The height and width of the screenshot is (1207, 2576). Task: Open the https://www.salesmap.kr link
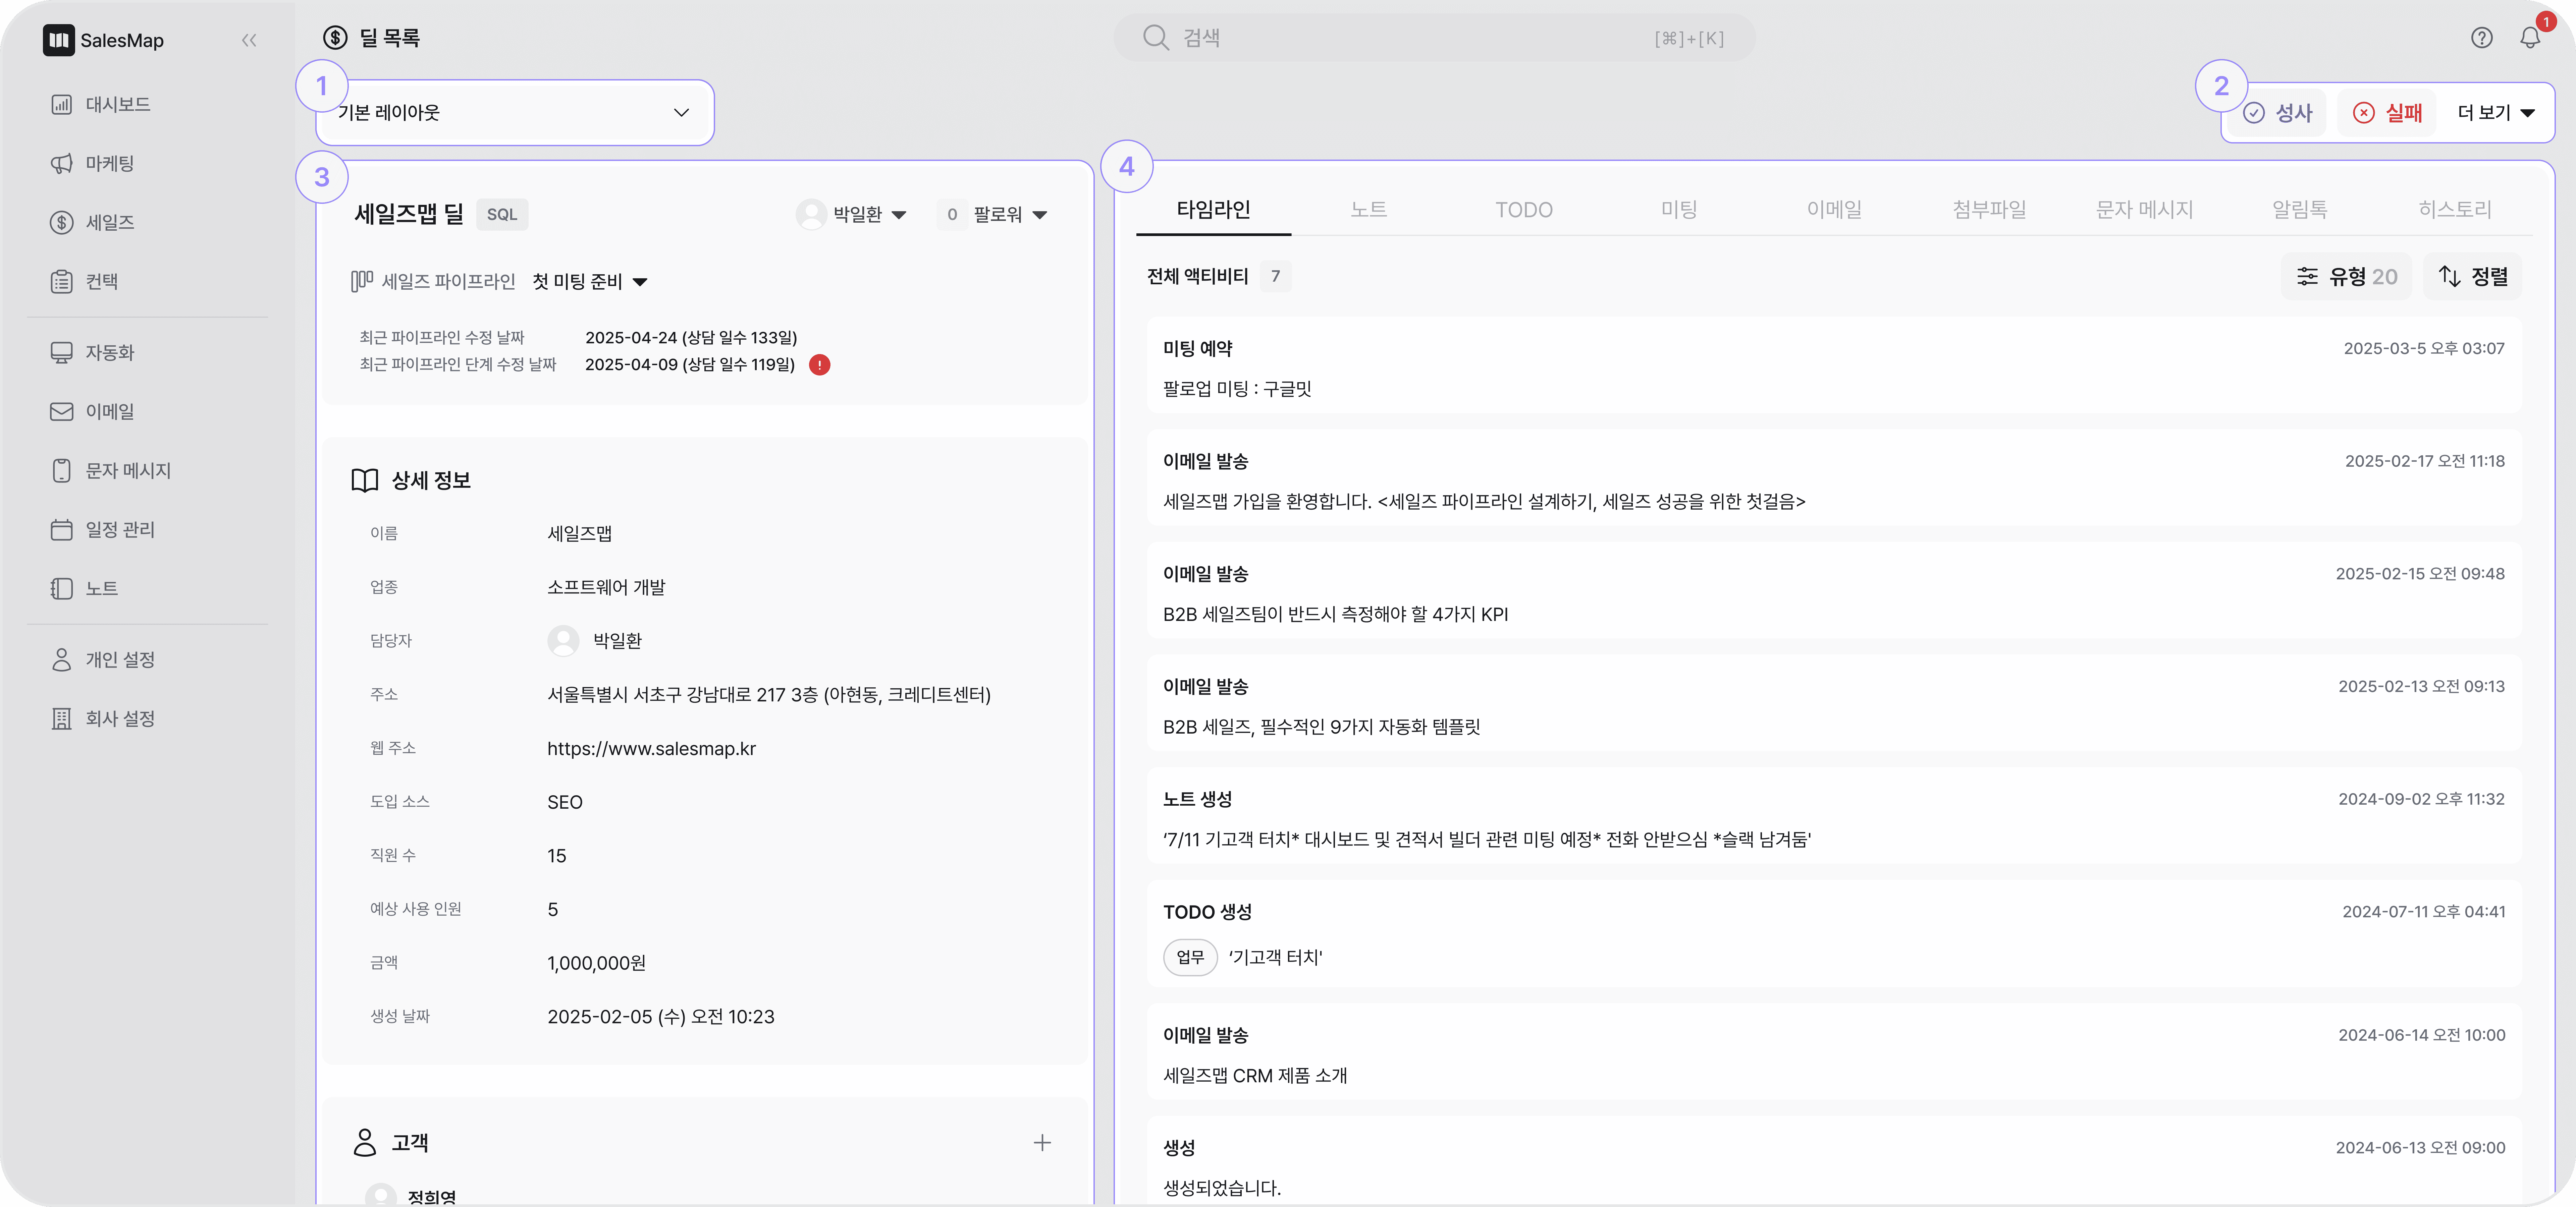[x=652, y=748]
